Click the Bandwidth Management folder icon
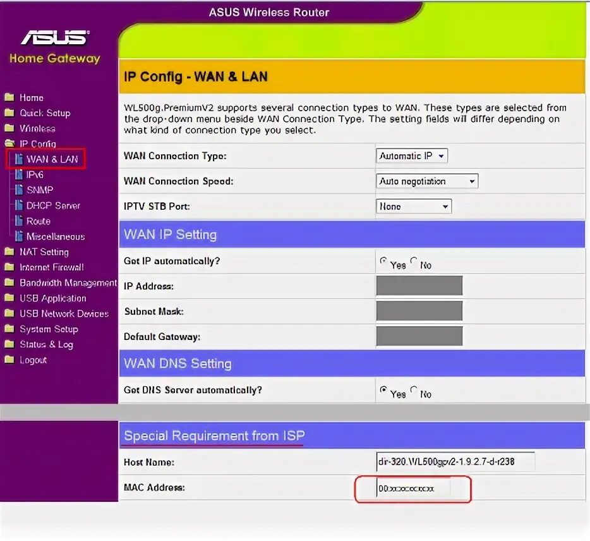The image size is (590, 541). pos(9,283)
